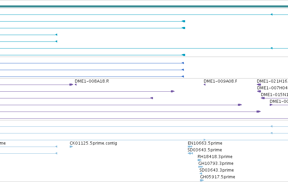Click the GH05917.5prime arrow glyph

point(202,180)
